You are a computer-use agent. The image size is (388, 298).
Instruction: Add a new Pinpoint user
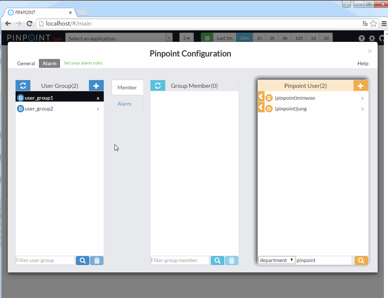[361, 86]
